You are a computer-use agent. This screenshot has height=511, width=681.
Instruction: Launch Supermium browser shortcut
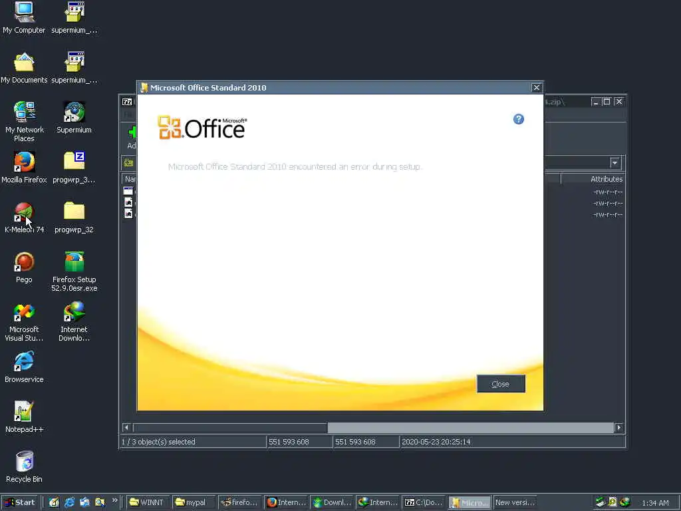point(74,117)
